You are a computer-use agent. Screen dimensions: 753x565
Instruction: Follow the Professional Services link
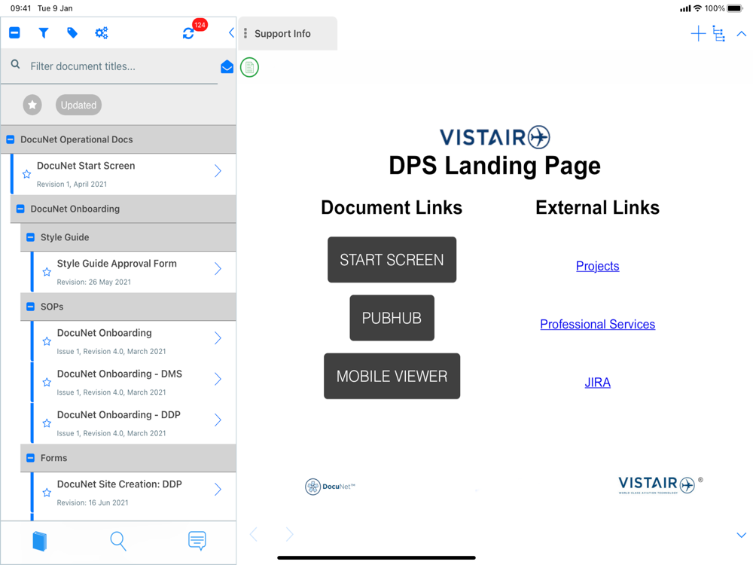click(597, 324)
